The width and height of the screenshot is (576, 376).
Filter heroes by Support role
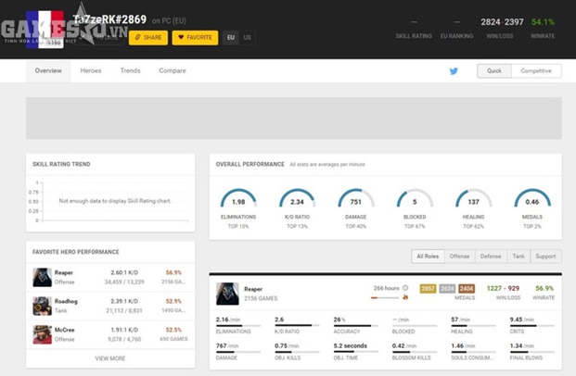coord(545,257)
